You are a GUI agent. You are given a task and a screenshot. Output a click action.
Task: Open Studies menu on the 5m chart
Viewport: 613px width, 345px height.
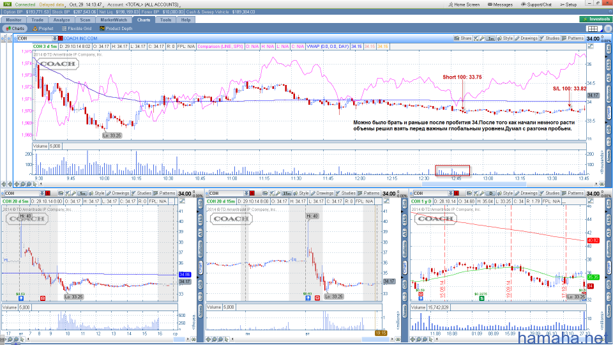point(141,193)
